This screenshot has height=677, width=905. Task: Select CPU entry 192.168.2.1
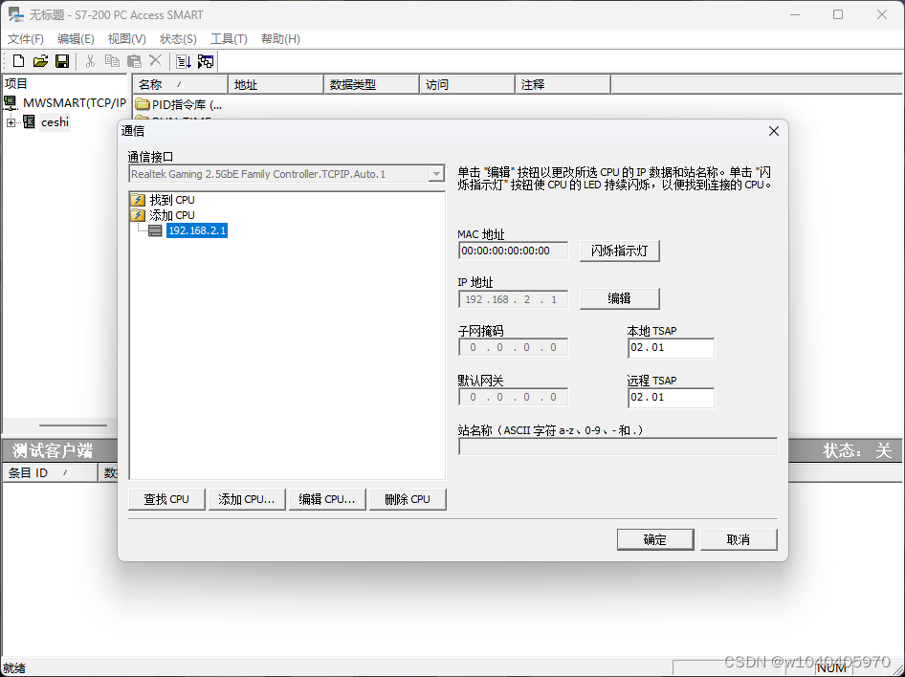click(197, 230)
